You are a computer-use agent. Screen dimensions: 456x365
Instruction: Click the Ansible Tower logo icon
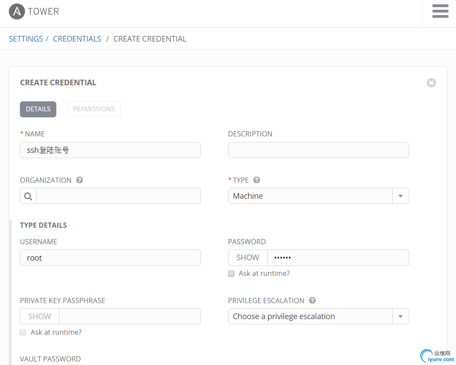17,11
